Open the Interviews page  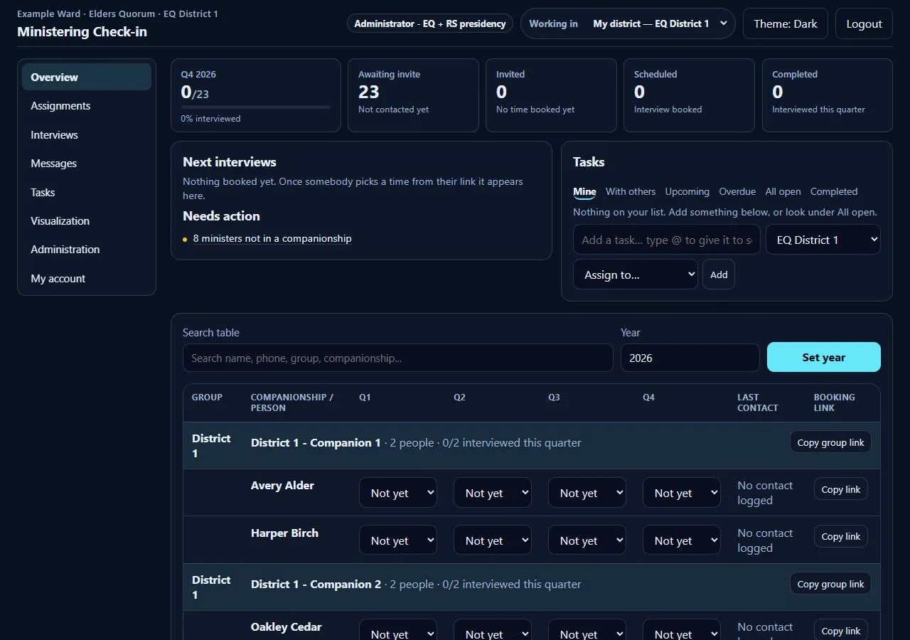coord(87,134)
